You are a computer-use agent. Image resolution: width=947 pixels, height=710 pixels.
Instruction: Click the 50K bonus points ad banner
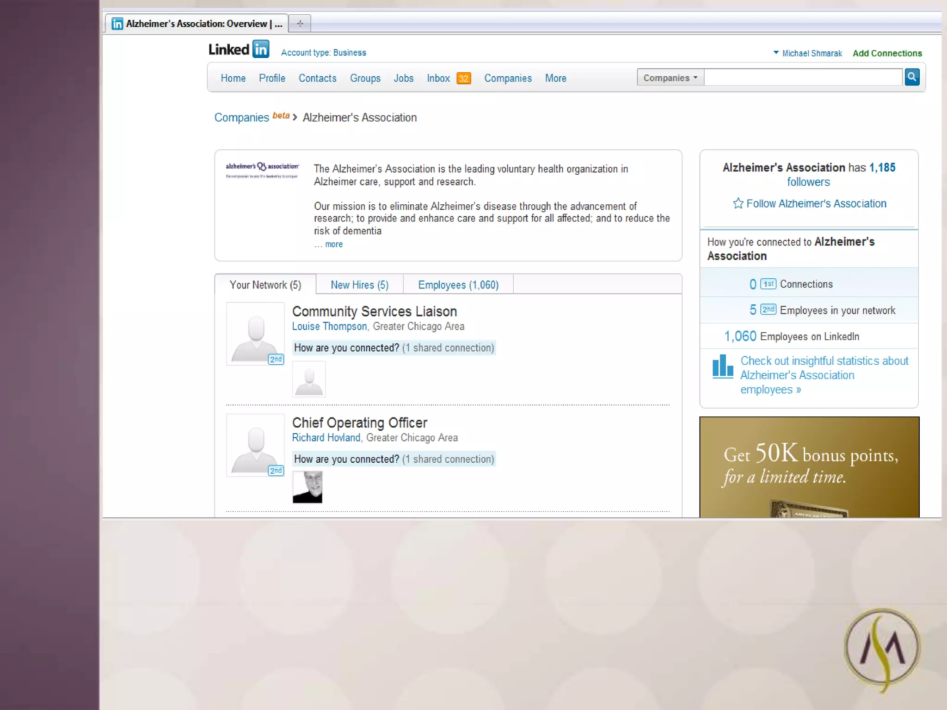tap(809, 467)
